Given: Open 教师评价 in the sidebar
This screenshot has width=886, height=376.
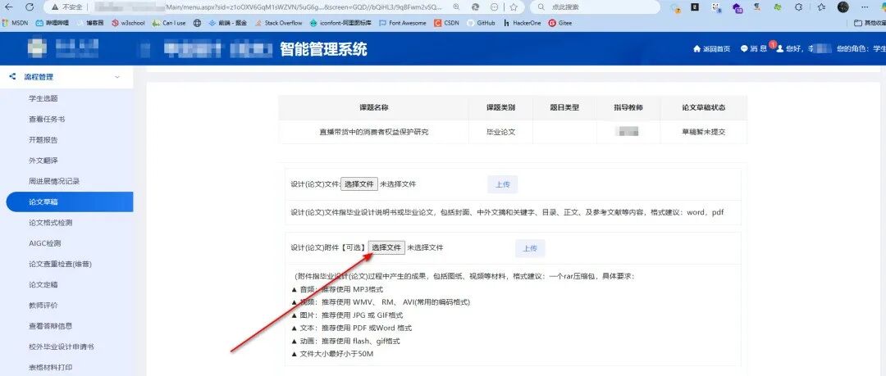Looking at the screenshot, I should (x=43, y=306).
